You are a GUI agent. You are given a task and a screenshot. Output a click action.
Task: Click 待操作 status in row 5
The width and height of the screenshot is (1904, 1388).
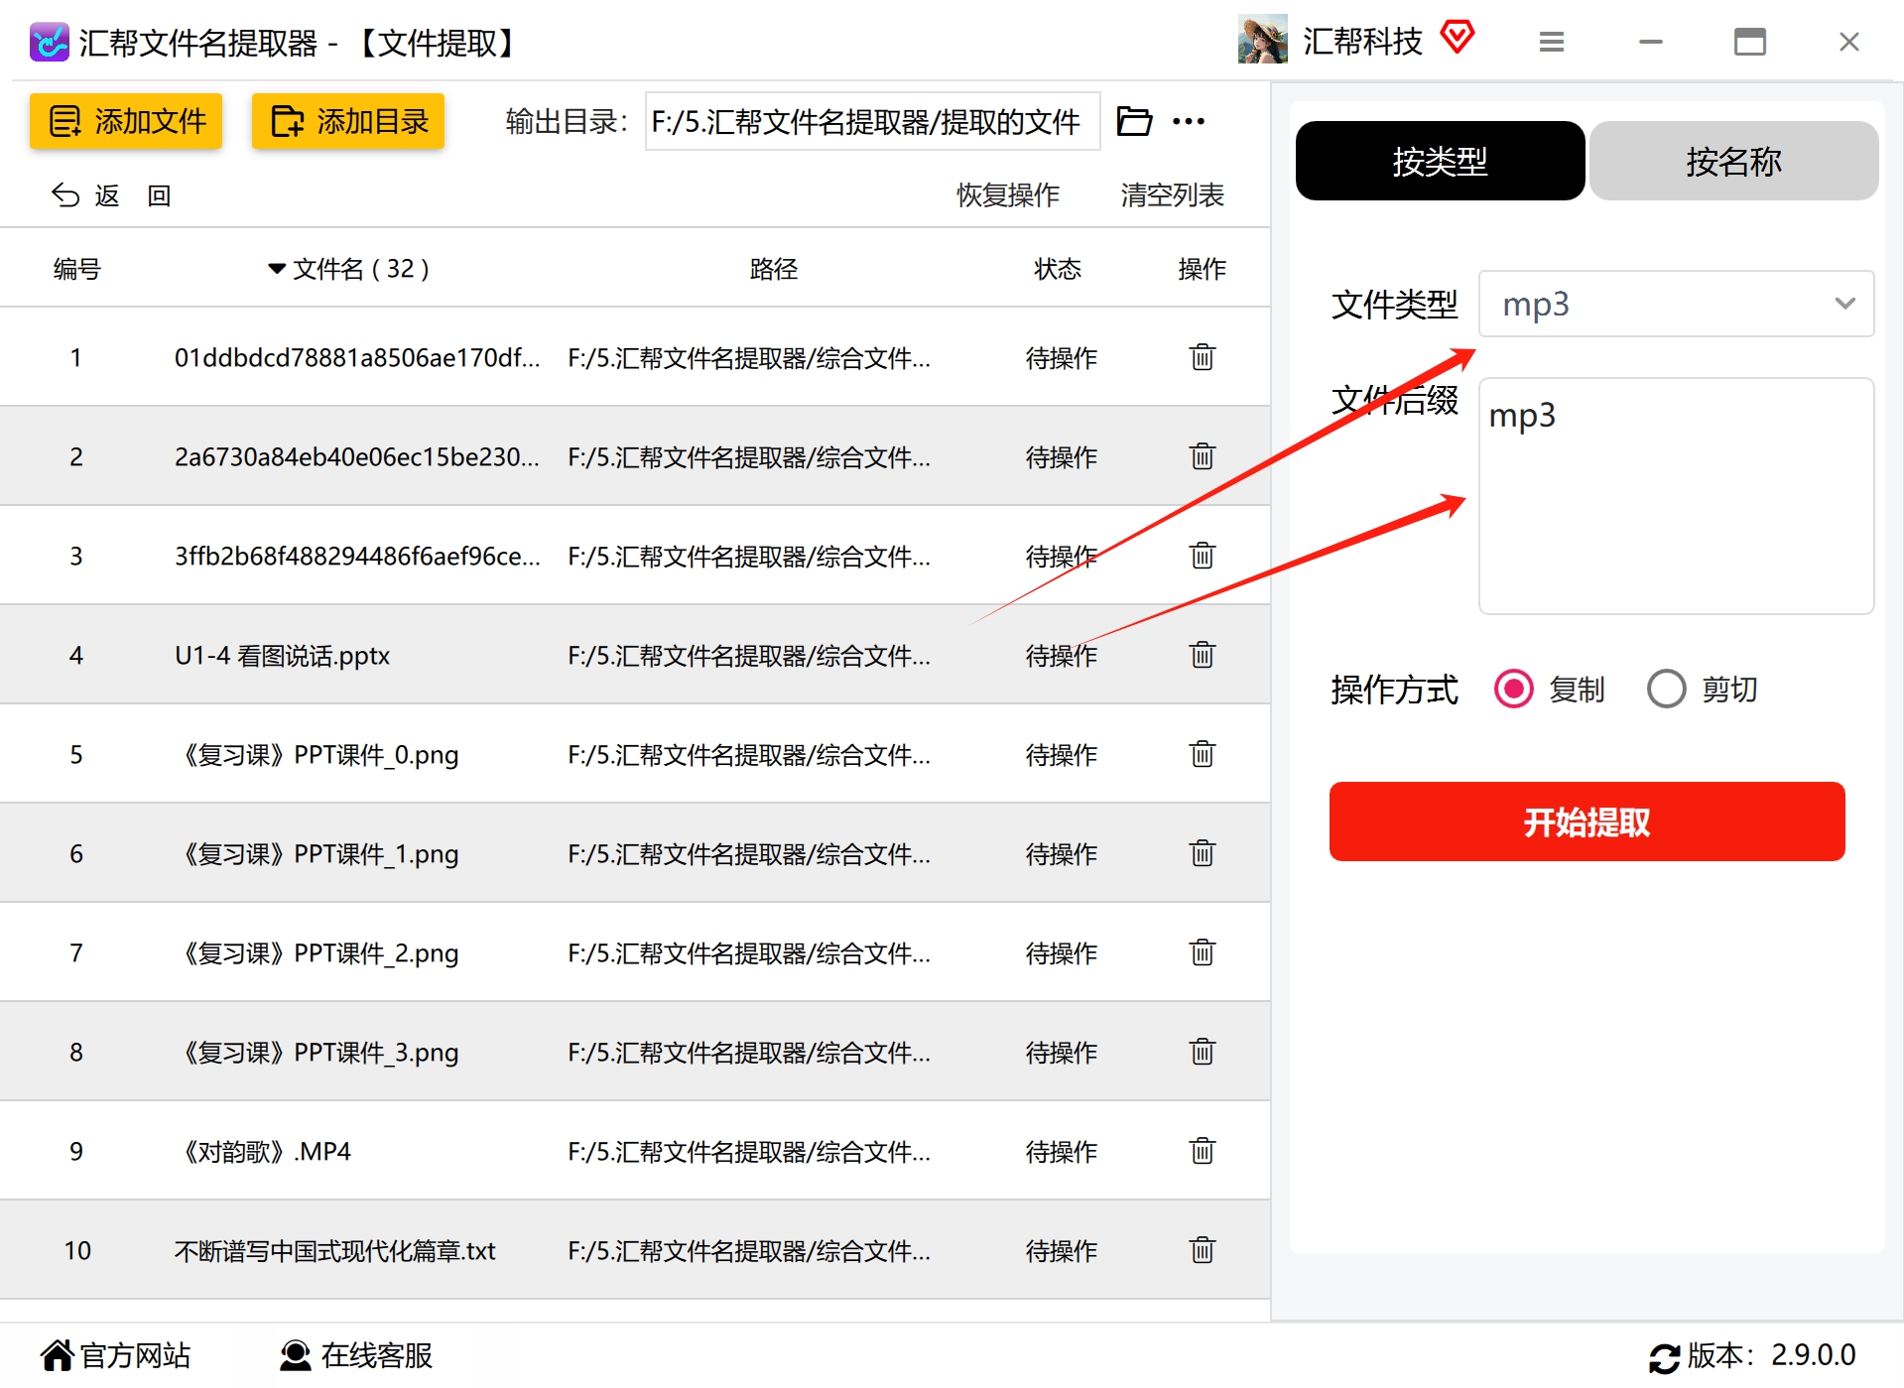click(1061, 755)
